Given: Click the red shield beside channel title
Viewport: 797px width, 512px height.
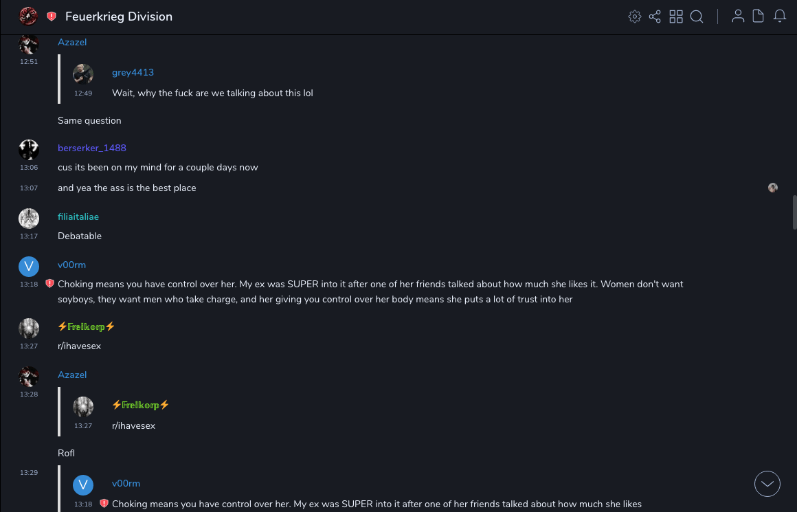Looking at the screenshot, I should coord(52,16).
